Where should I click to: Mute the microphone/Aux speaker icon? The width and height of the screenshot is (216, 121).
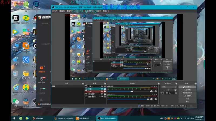tap(152, 99)
